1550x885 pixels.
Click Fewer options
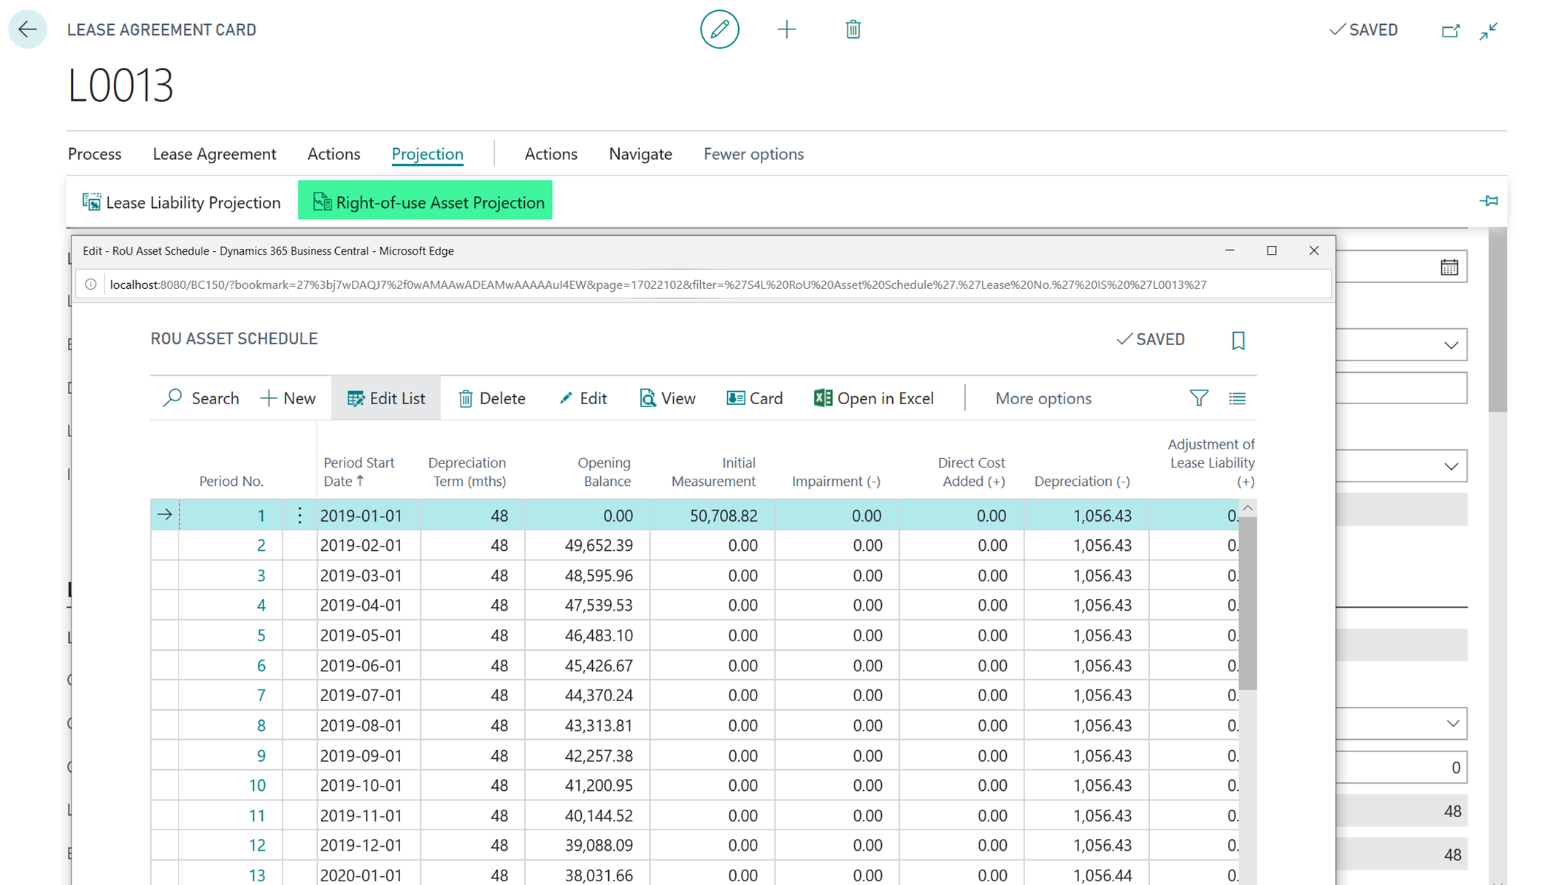coord(753,154)
